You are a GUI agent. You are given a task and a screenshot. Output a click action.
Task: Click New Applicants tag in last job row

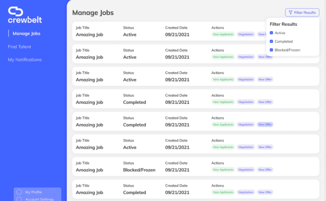click(223, 192)
